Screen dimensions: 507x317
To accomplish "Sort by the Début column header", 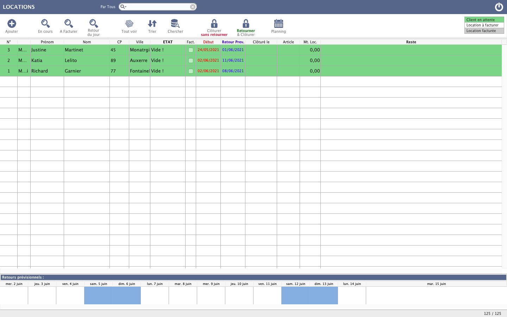I will 208,42.
